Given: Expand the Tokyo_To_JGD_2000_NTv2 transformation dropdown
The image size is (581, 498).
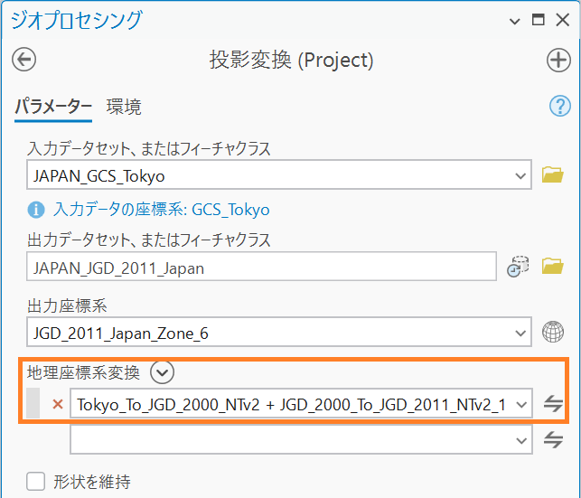Looking at the screenshot, I should click(520, 404).
